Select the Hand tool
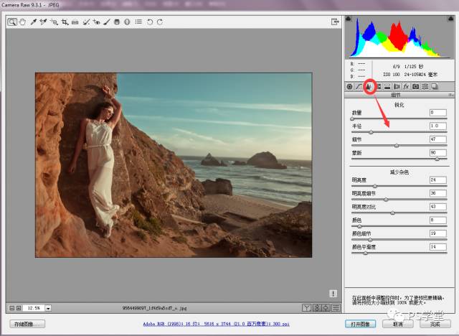This screenshot has width=459, height=336. (22, 22)
